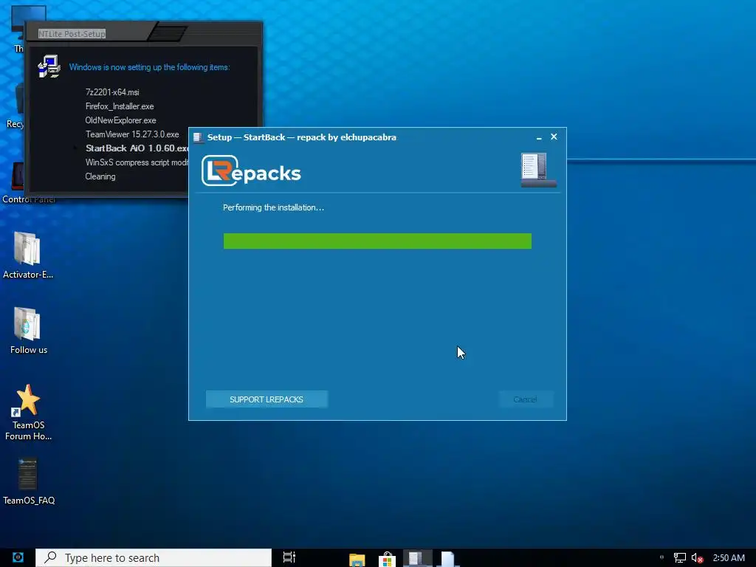Click the blank document taskbar icon

coord(447,558)
